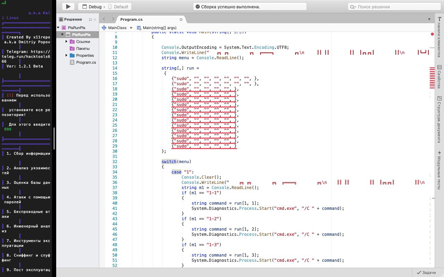
Task: Navigate forward with the right arrow
Action: click(113, 19)
